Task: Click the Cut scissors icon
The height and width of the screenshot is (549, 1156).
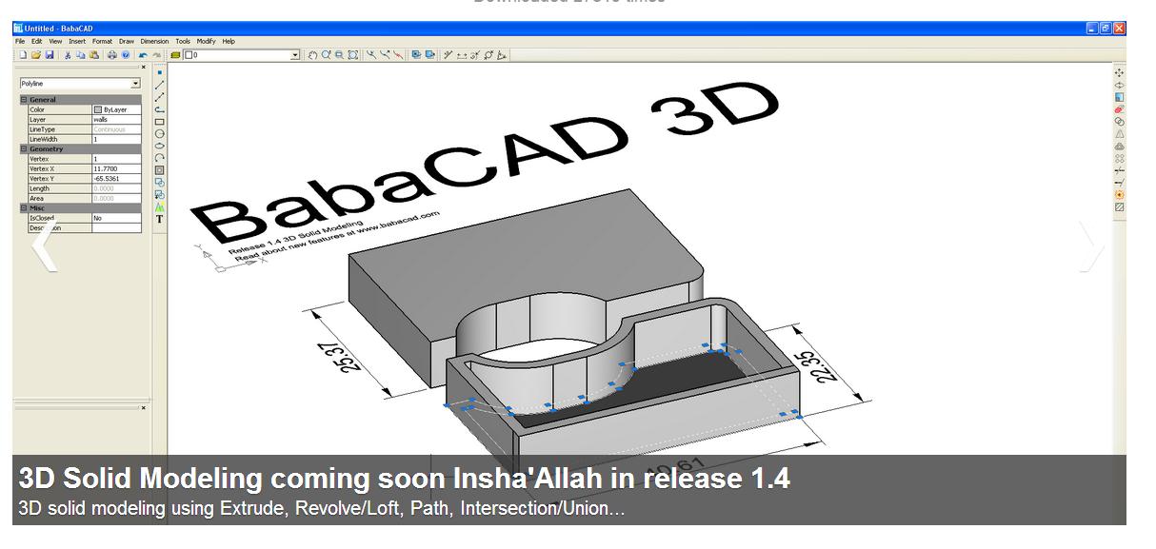Action: coord(68,55)
